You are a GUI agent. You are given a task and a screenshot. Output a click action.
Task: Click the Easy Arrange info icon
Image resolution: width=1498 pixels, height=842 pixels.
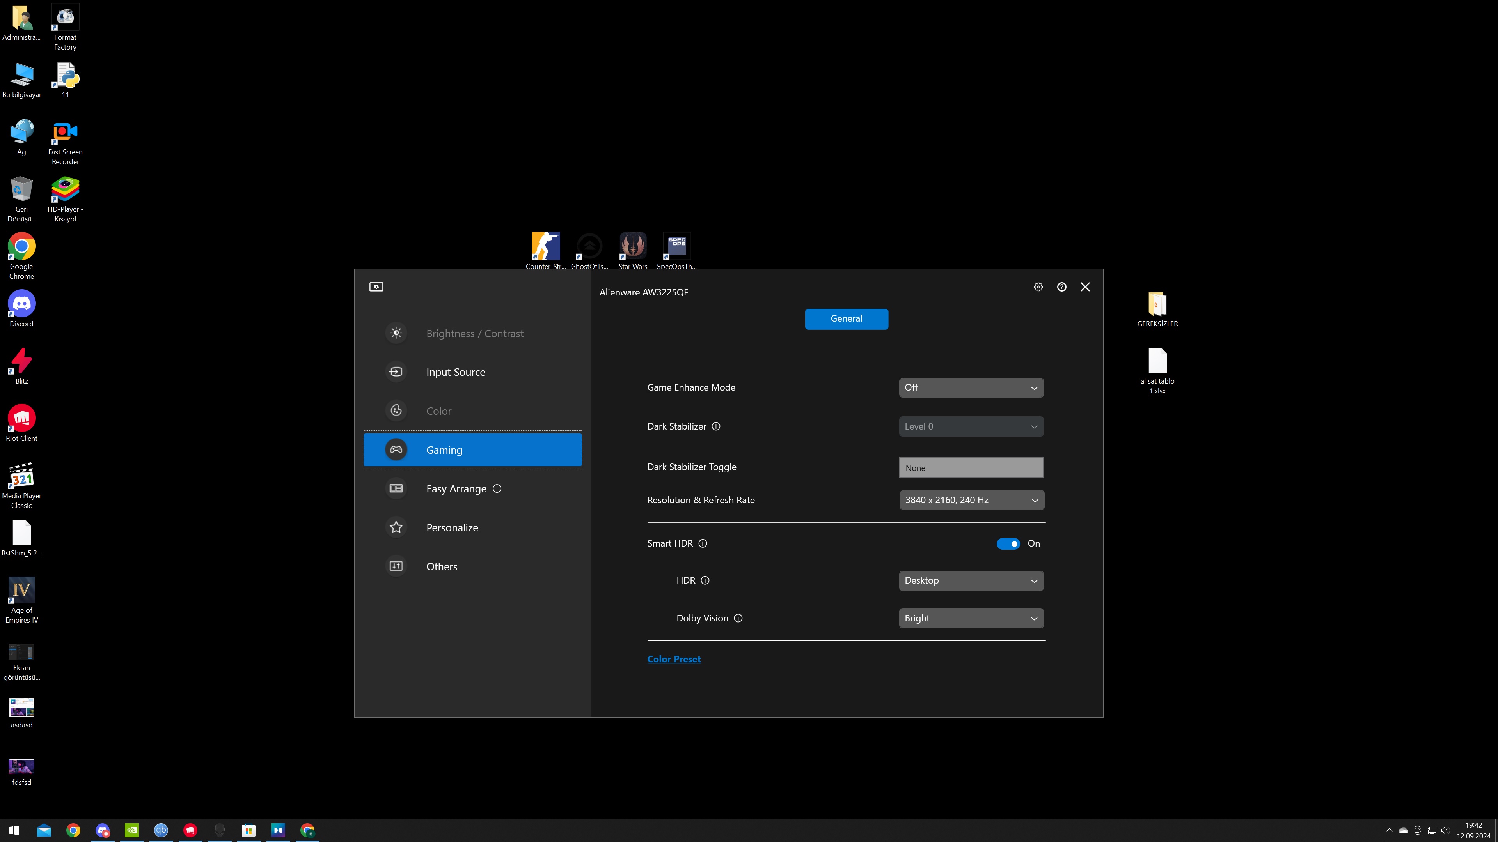coord(497,489)
